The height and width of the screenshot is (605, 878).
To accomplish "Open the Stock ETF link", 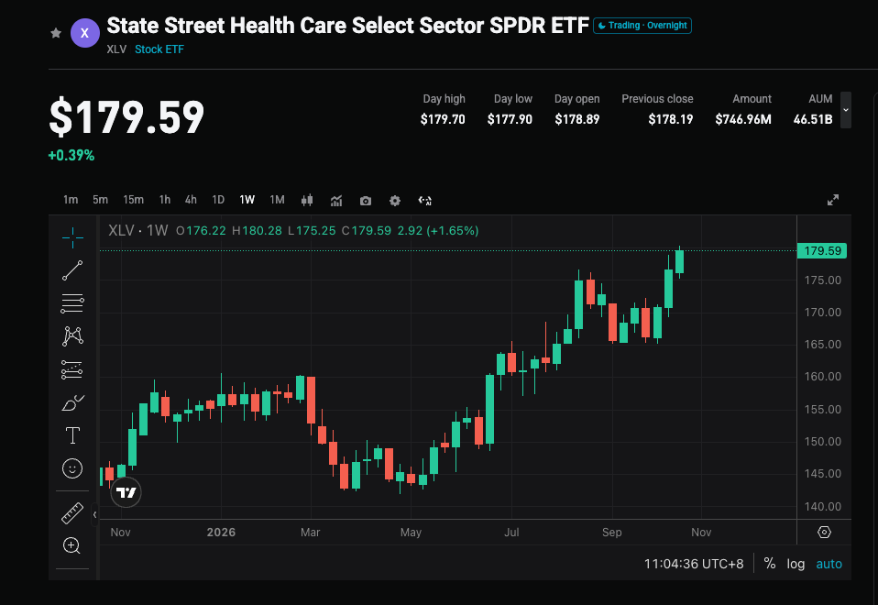I will pos(159,49).
